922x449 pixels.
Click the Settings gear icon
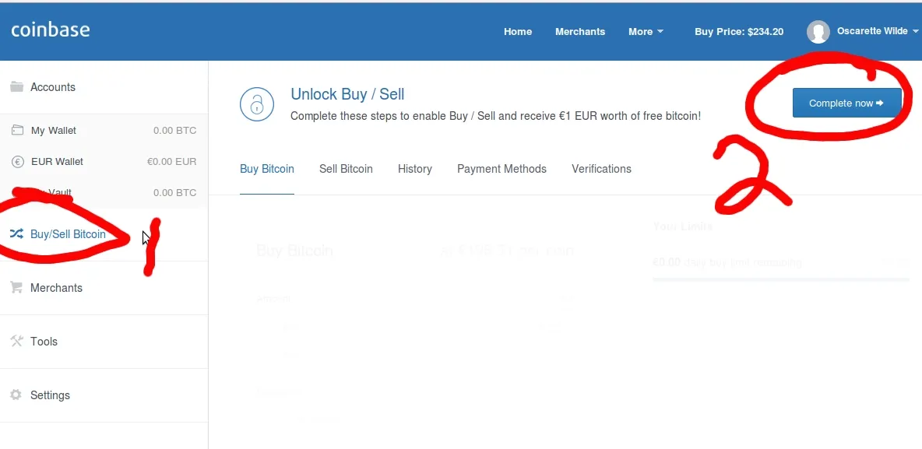16,395
